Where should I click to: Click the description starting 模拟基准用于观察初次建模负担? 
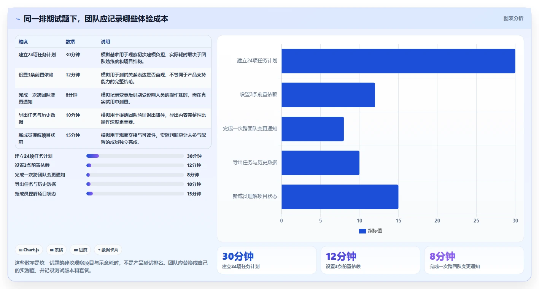(x=153, y=58)
